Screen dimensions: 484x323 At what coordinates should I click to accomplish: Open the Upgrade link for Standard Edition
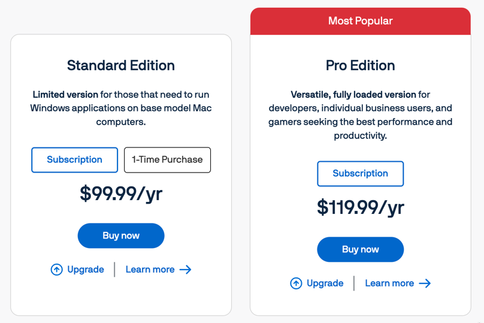[x=77, y=270]
